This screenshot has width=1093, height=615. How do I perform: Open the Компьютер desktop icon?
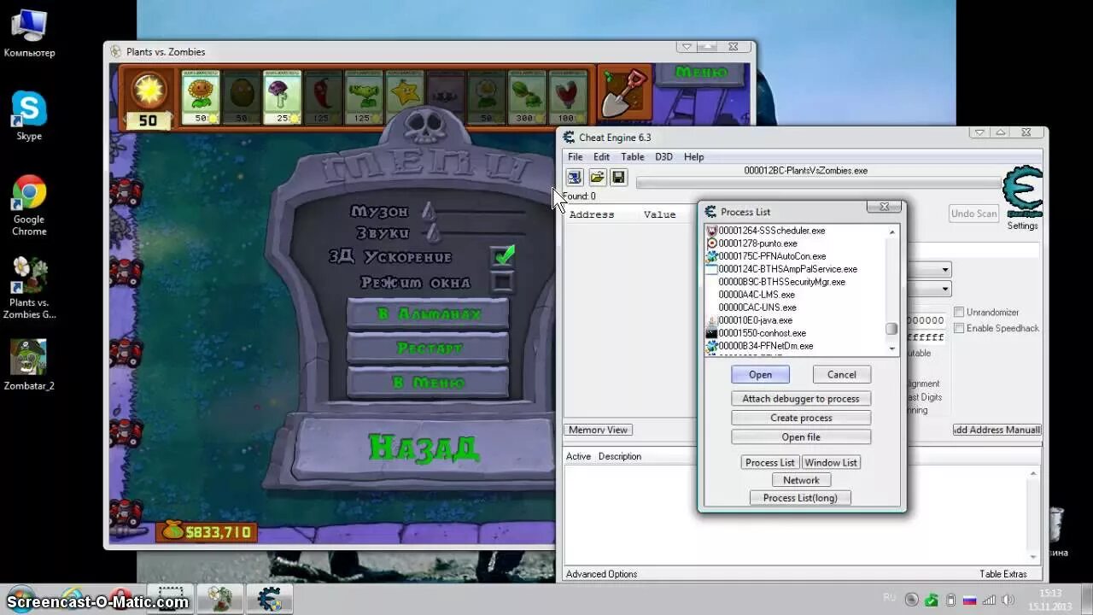(x=29, y=33)
